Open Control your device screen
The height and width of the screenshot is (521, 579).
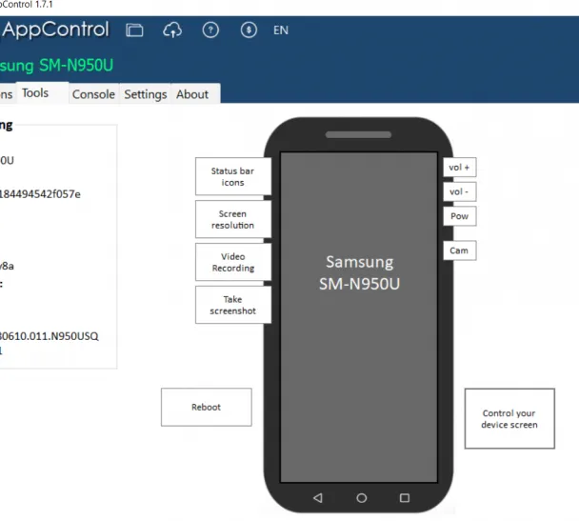(509, 419)
